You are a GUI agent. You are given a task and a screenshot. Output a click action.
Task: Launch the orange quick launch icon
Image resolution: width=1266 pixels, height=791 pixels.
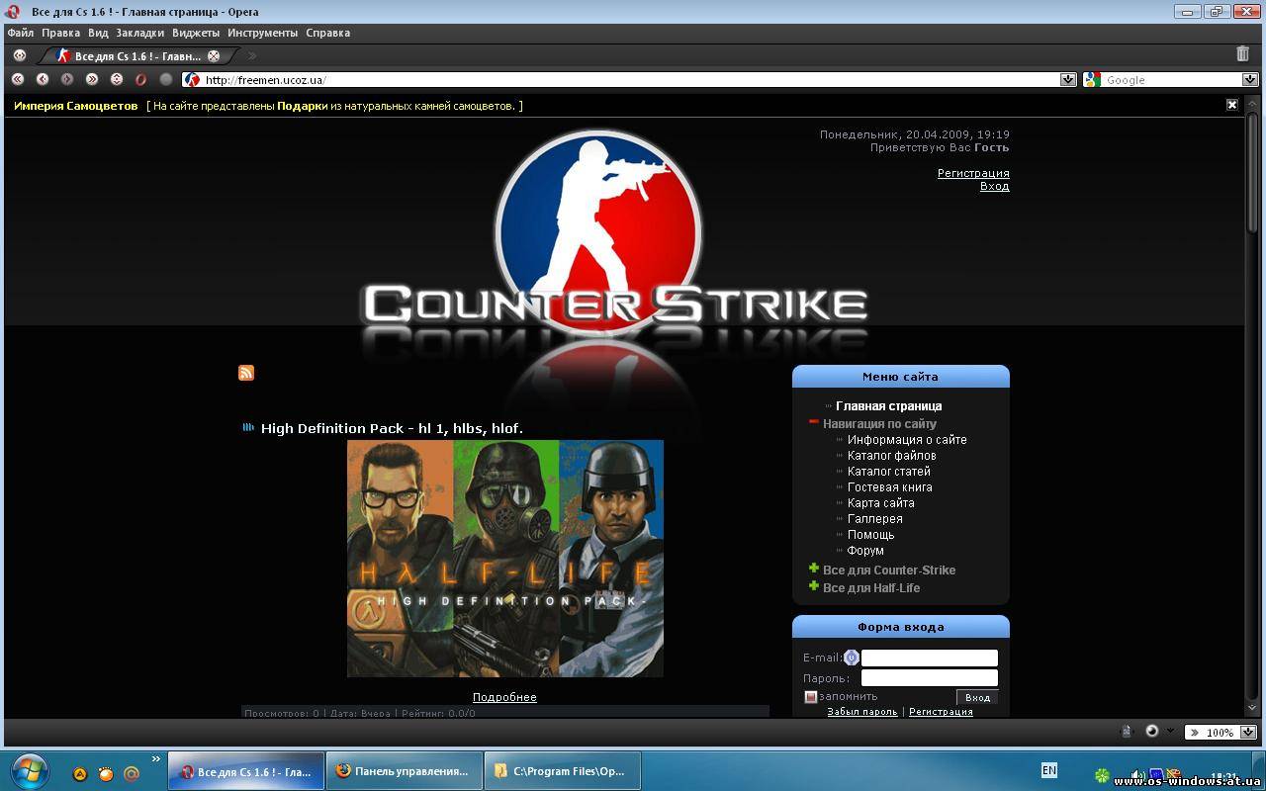click(106, 774)
